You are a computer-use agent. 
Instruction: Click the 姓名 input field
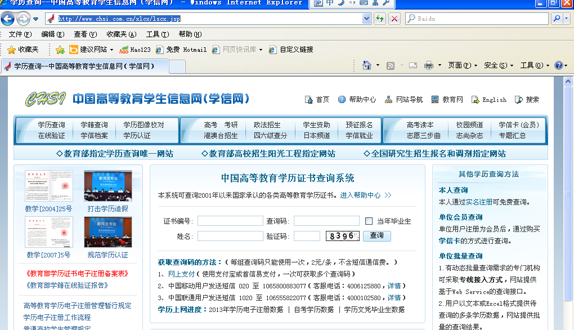pos(230,236)
